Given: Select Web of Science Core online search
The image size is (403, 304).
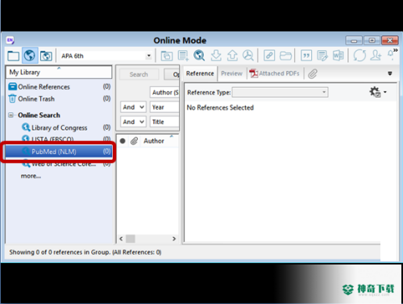Looking at the screenshot, I should tap(66, 164).
